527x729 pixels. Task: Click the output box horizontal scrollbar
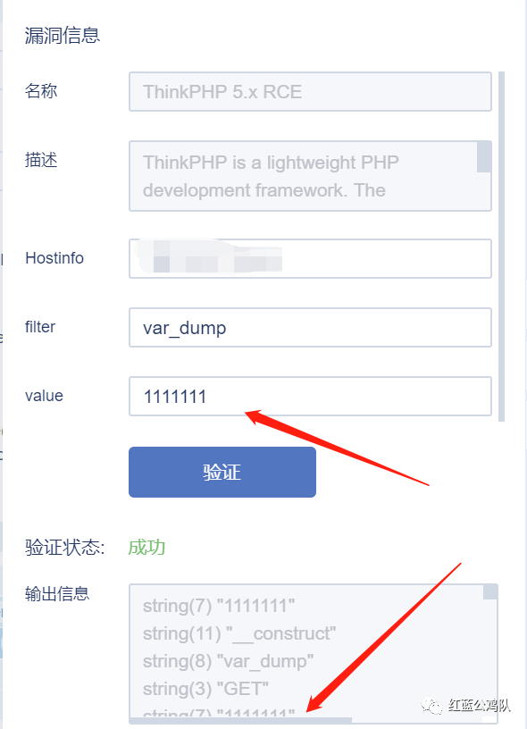[240, 721]
